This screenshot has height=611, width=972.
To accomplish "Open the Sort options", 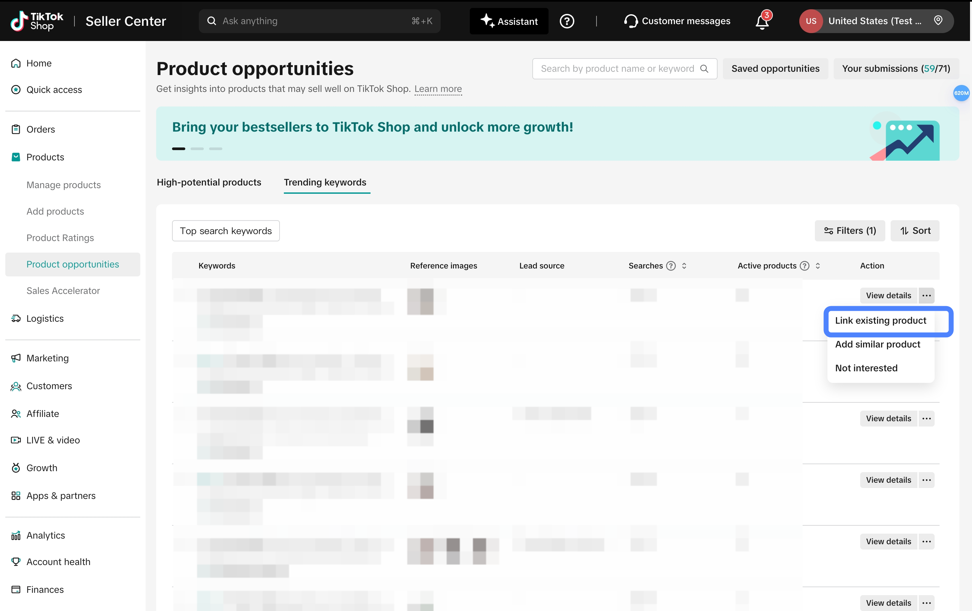I will tap(915, 231).
